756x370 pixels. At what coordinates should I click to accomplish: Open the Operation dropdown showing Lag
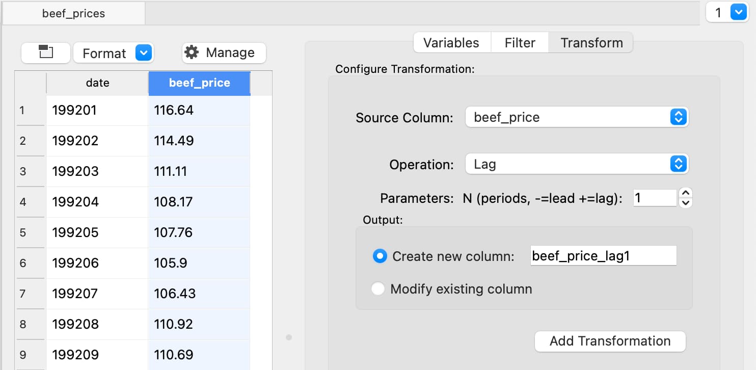tap(576, 164)
